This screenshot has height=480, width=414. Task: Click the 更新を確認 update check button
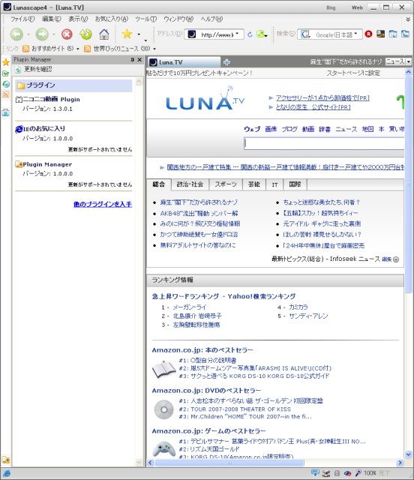click(34, 70)
